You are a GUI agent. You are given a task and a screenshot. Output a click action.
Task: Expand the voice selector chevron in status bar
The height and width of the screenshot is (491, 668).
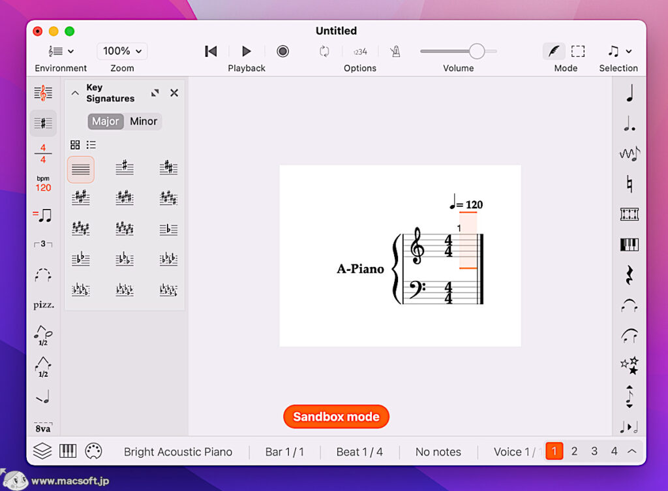point(632,451)
